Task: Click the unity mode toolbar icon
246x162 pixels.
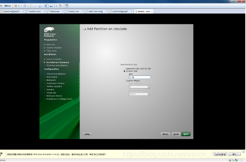Action: pyautogui.click(x=60, y=6)
